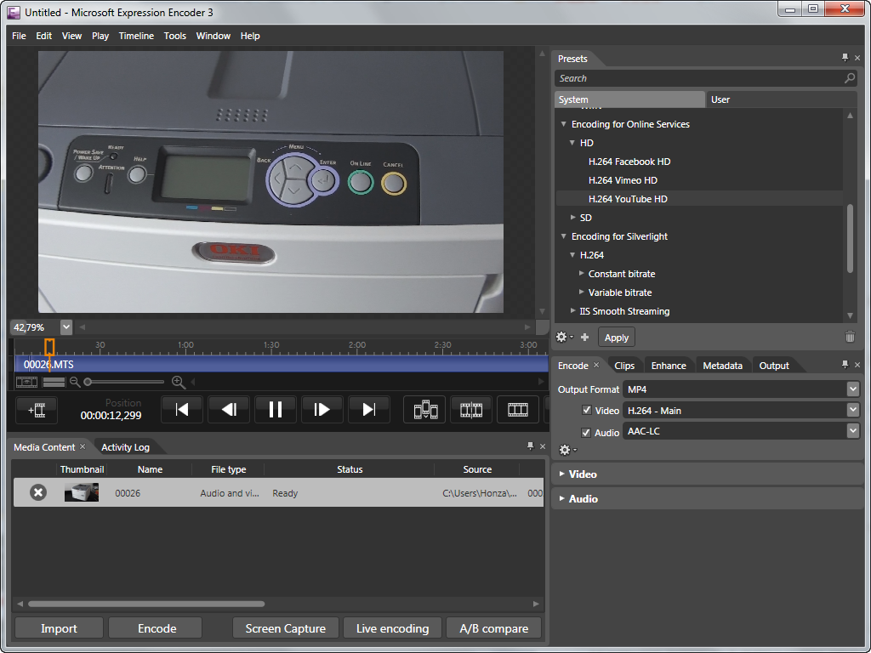
Task: Close the Media Content tab
Action: (83, 446)
